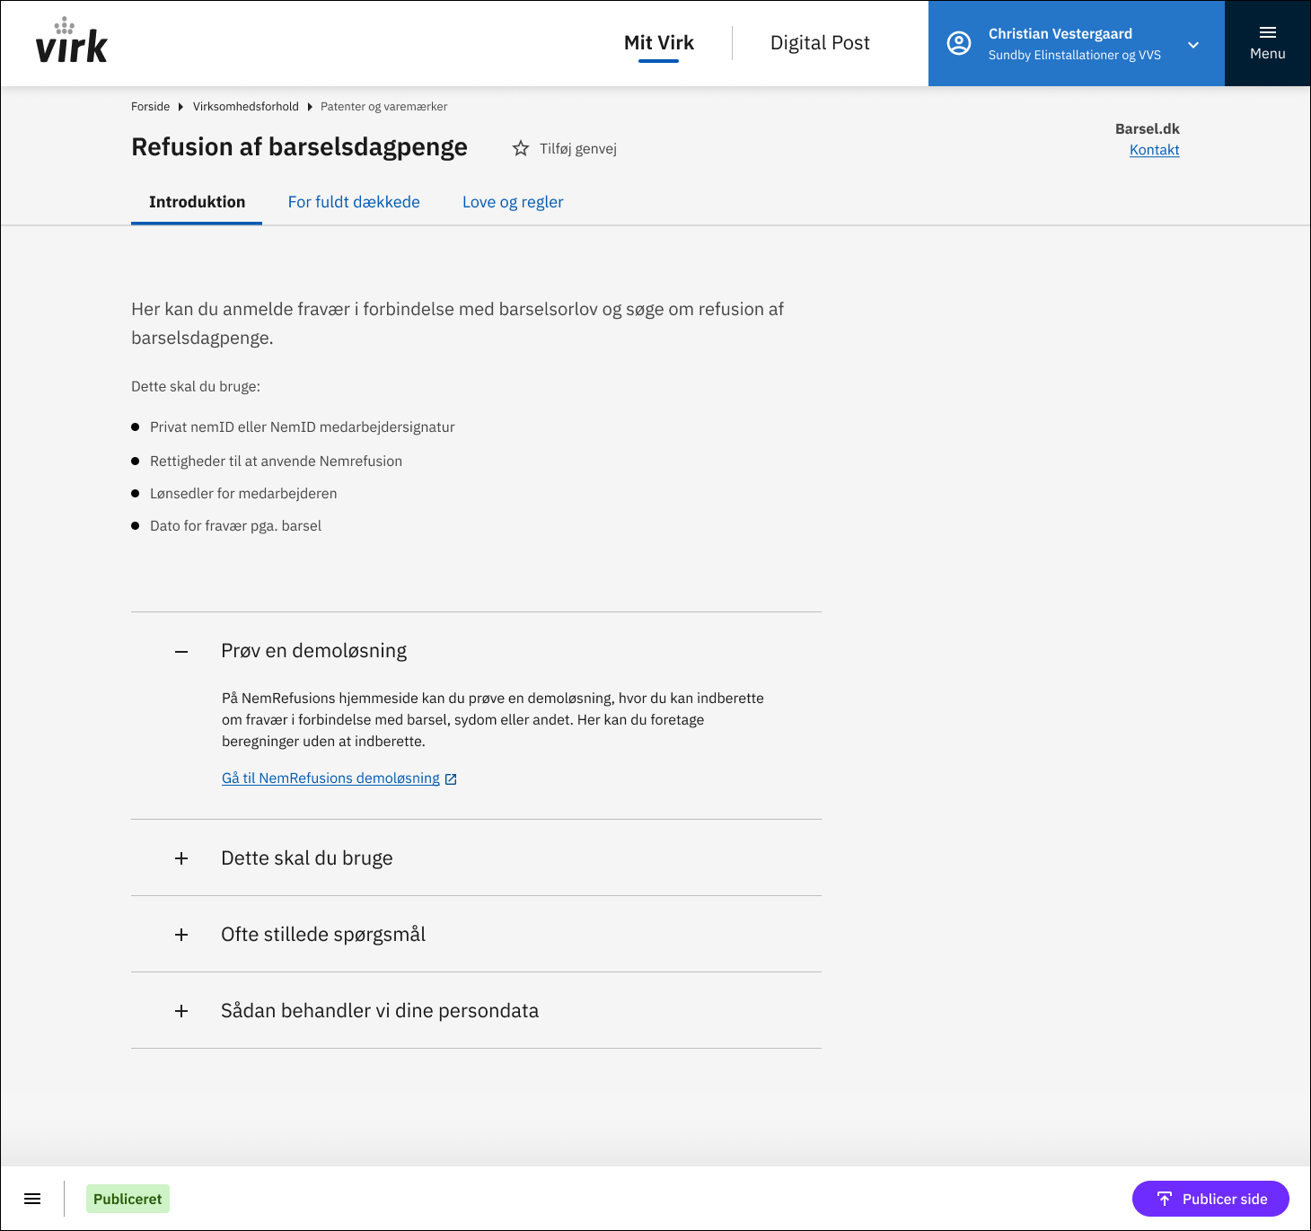Click list item Dato for fravær pga. barsel
This screenshot has width=1311, height=1231.
(x=235, y=525)
